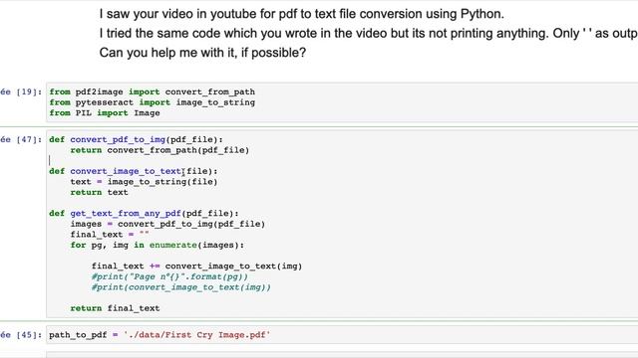
Task: Click the path_to_pdf assignment cell
Action: tap(342, 335)
